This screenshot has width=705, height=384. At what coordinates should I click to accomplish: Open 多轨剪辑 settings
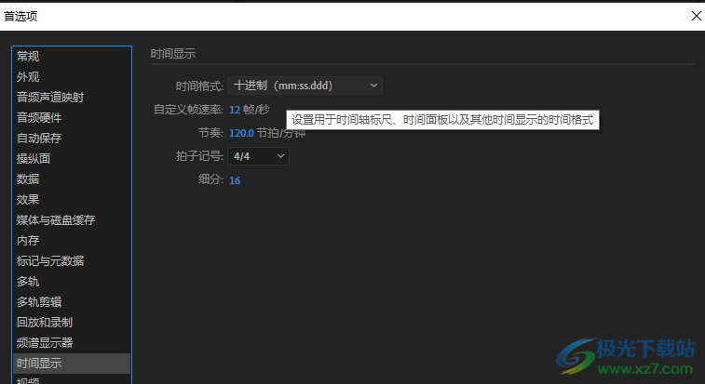(39, 302)
